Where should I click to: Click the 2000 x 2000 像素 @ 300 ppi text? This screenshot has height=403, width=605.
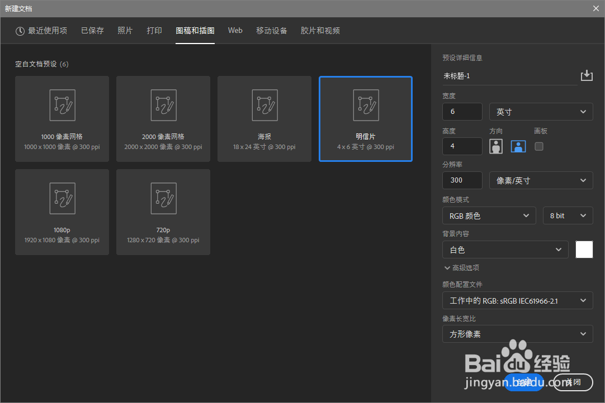163,147
